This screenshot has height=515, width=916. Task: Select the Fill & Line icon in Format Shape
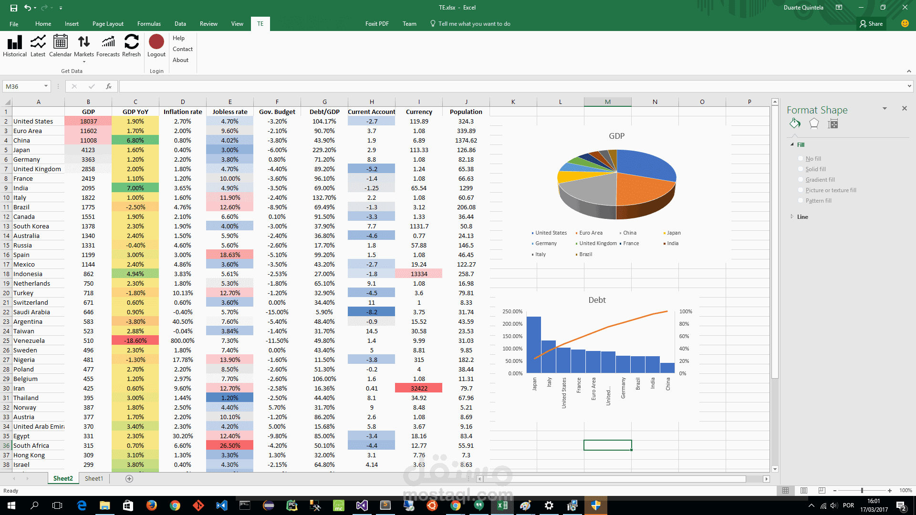tap(795, 124)
